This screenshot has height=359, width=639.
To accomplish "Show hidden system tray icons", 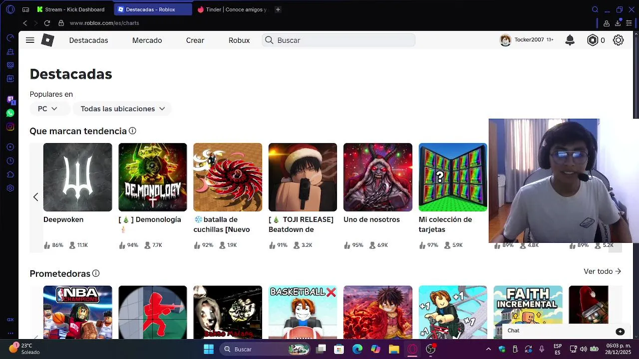I will tap(488, 349).
